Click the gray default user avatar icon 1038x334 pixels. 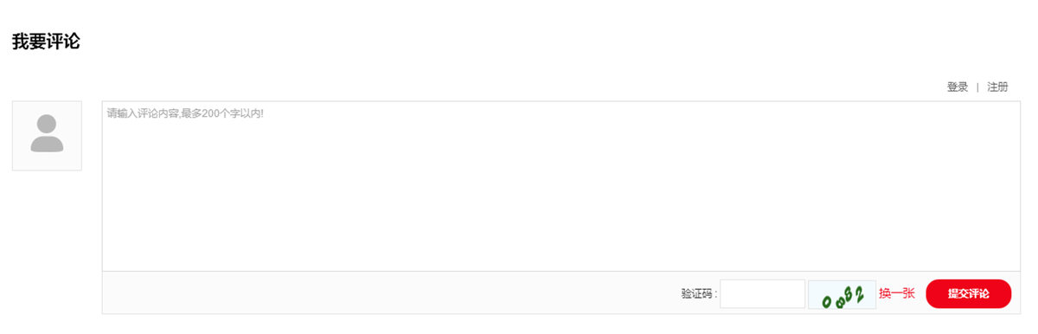coord(47,135)
